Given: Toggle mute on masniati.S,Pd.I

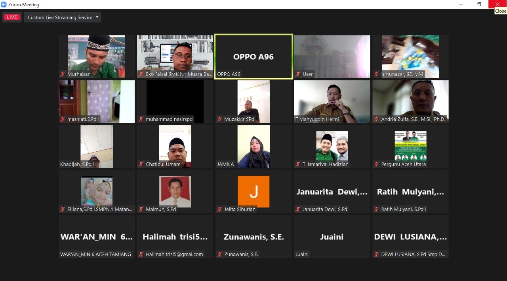Looking at the screenshot, I should [63, 119].
